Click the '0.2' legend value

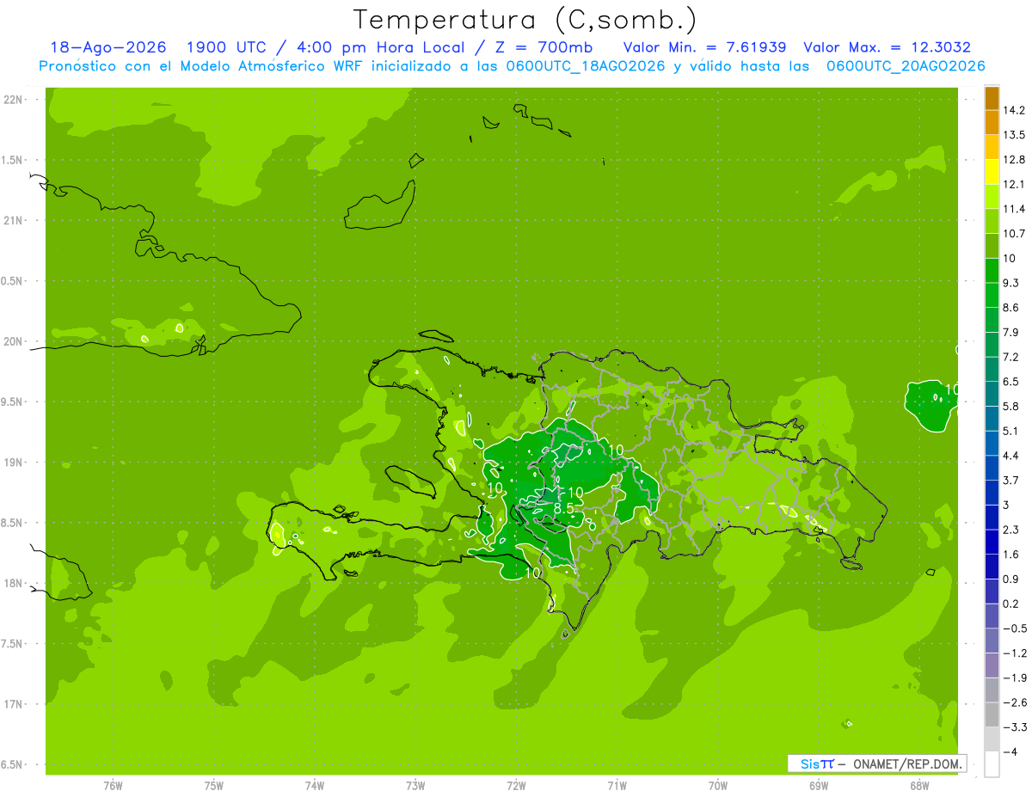click(1011, 604)
